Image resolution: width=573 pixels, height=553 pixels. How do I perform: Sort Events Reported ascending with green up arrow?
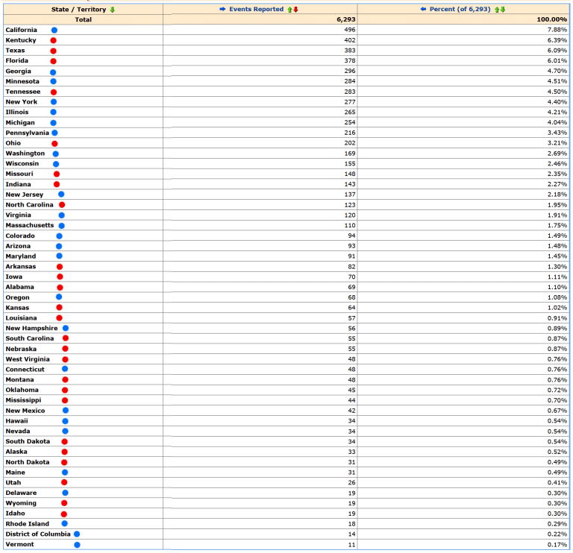289,10
